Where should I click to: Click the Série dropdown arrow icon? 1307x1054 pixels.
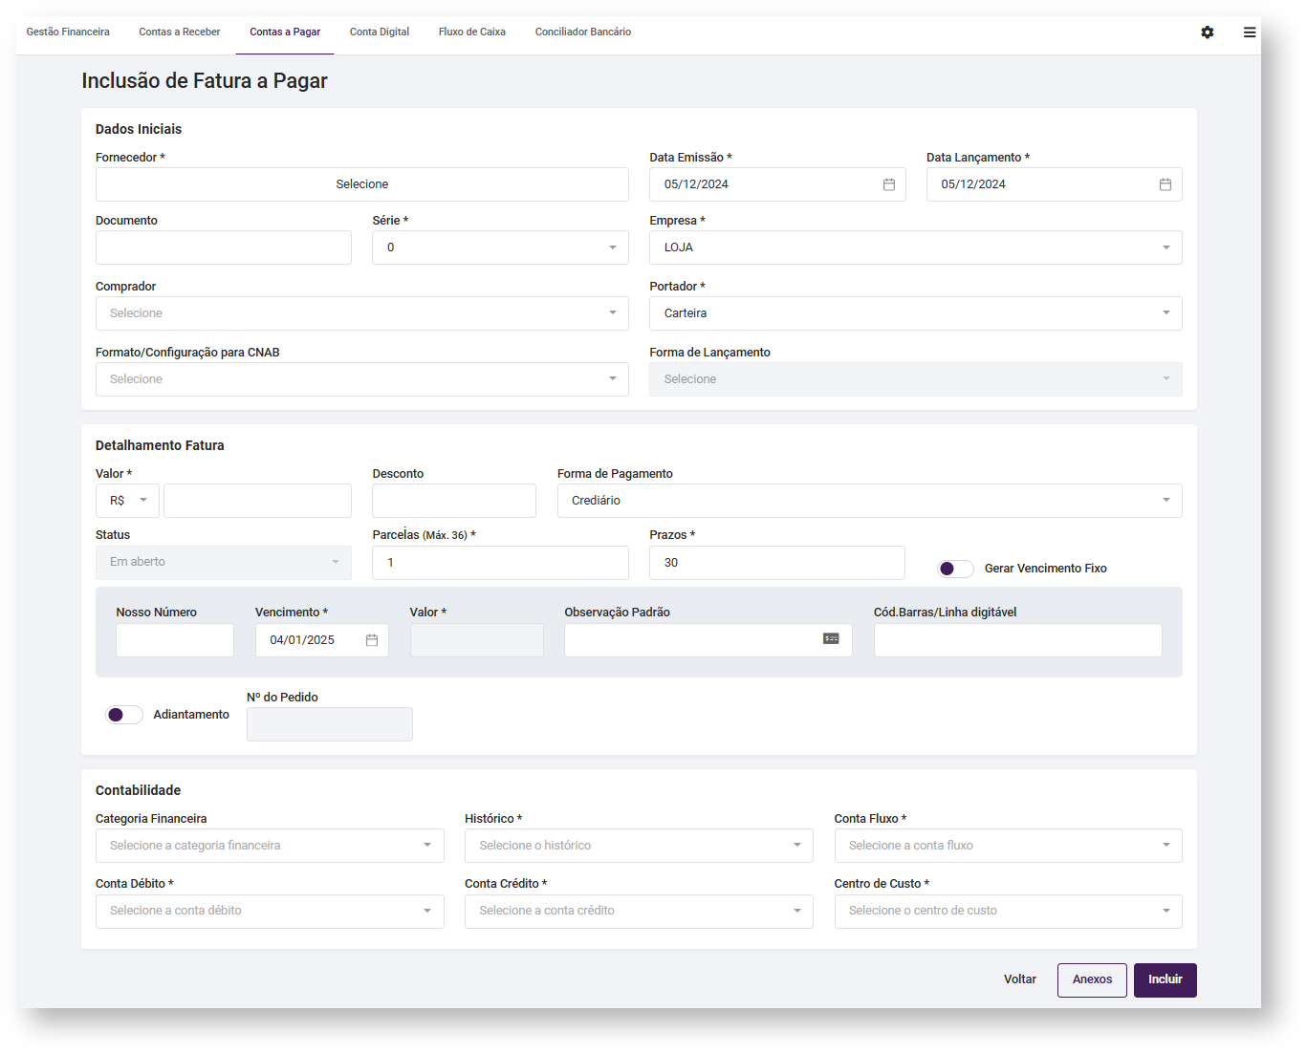tap(613, 247)
